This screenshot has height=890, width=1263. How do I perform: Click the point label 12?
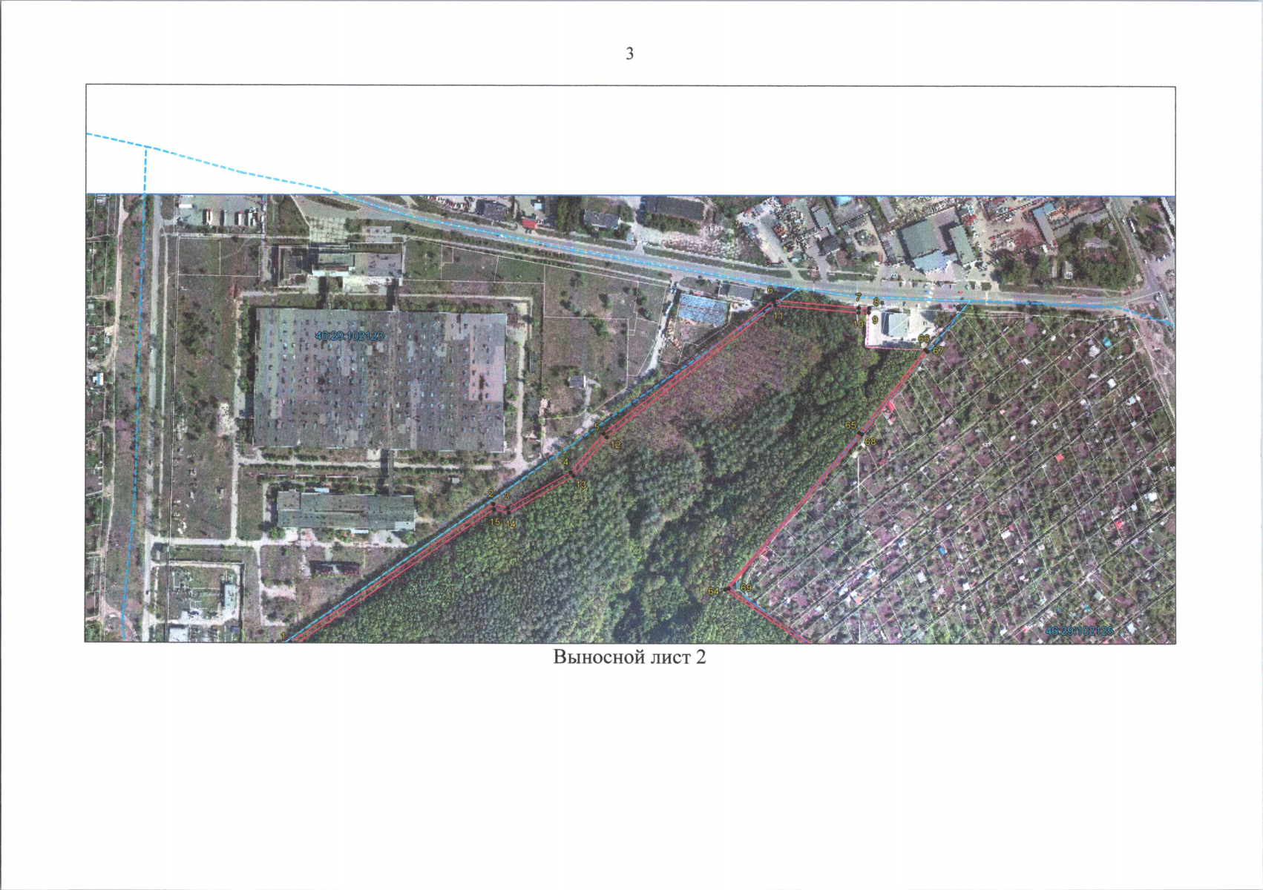(x=615, y=445)
